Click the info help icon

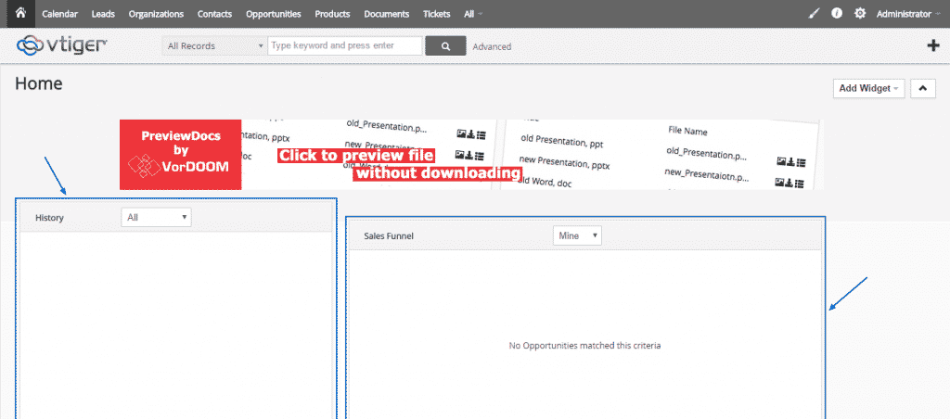coord(836,14)
